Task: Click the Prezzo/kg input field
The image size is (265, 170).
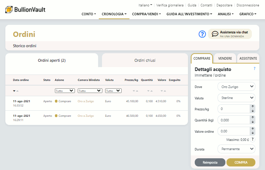Action: point(234,109)
